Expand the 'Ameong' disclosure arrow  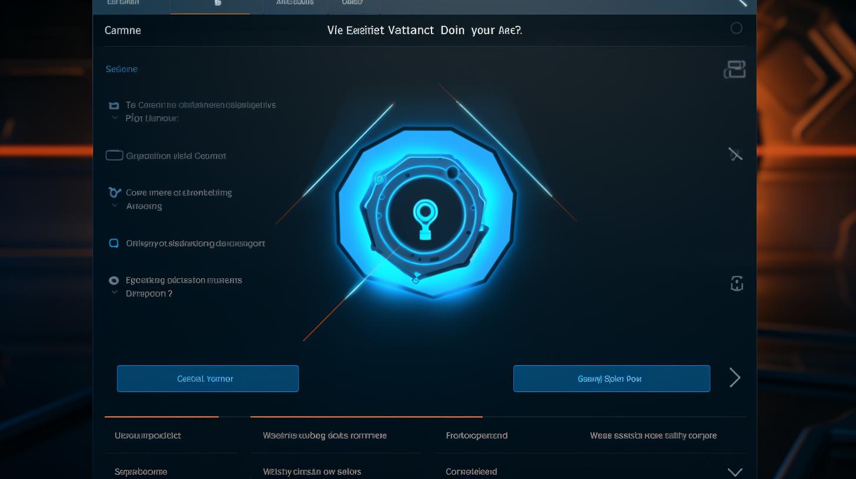coord(115,206)
